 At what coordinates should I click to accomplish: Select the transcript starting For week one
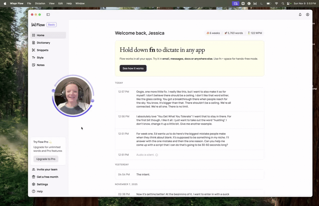(190, 139)
